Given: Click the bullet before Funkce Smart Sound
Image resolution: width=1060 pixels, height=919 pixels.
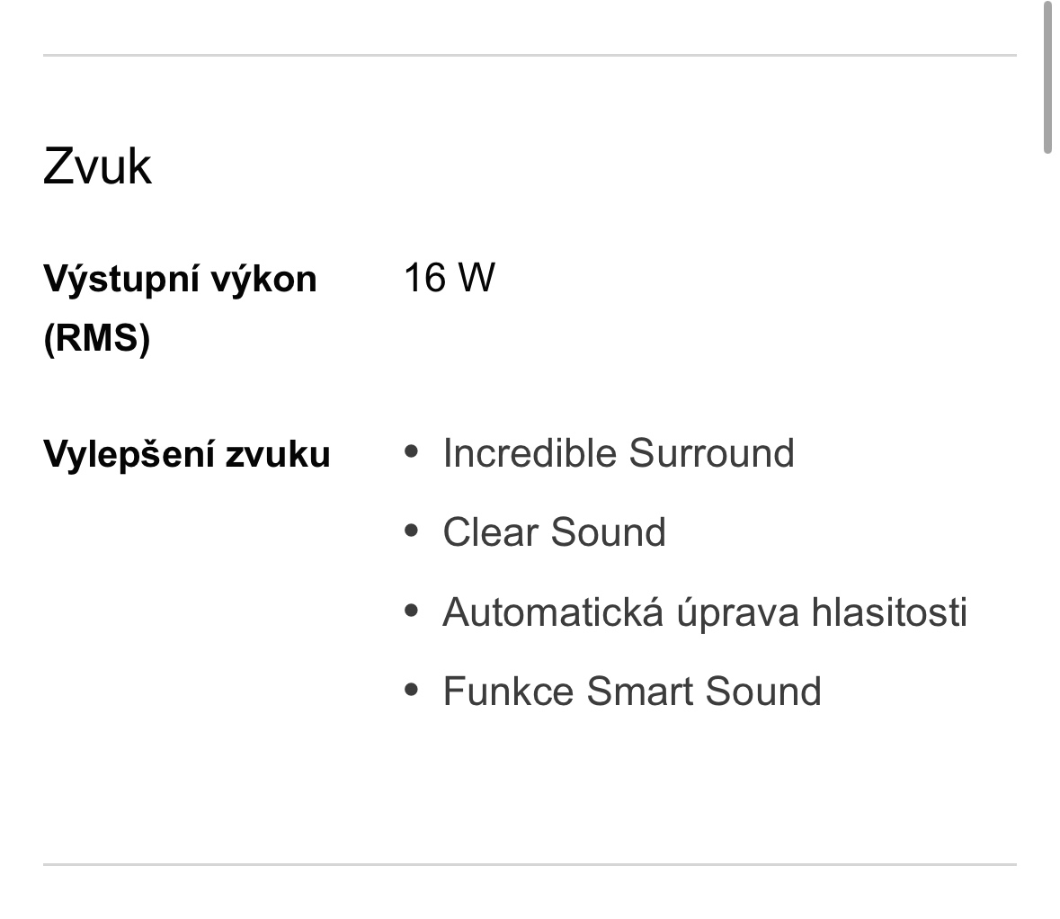Looking at the screenshot, I should 413,690.
